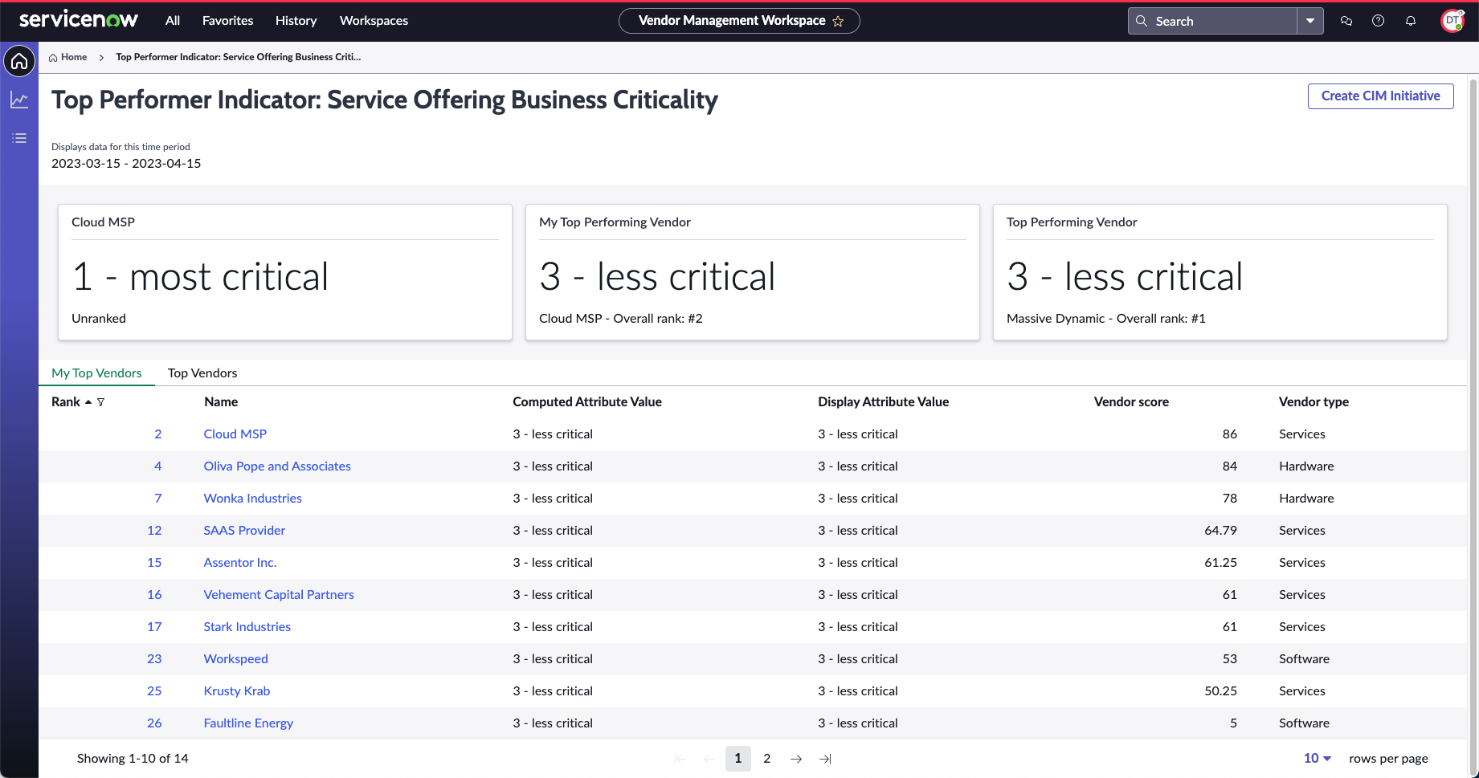Image resolution: width=1479 pixels, height=778 pixels.
Task: Click Software vendor type in Workspeed row
Action: tap(1304, 659)
